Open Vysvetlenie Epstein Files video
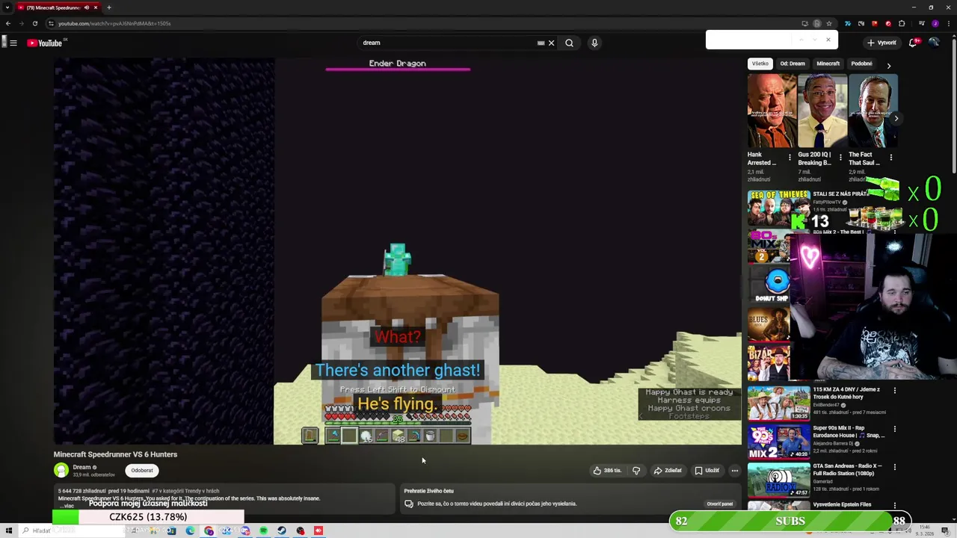Viewport: 957px width, 538px height. 842,504
